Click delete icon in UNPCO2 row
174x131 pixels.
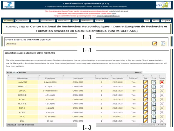coord(162,87)
